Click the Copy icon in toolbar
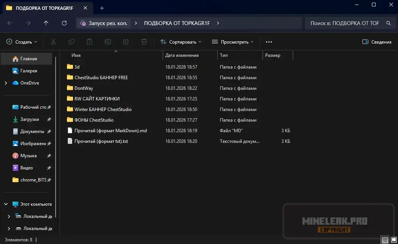398x244 pixels. pos(72,42)
